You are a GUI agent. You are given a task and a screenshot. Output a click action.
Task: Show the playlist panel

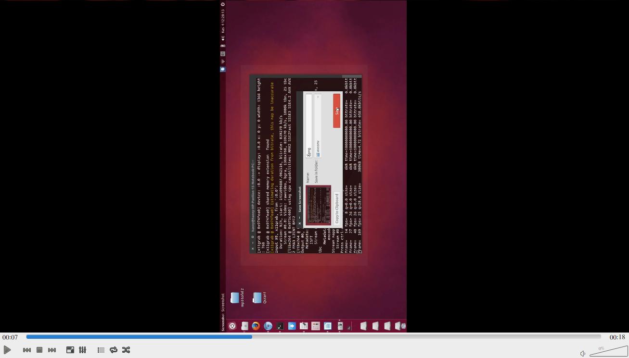[101, 350]
